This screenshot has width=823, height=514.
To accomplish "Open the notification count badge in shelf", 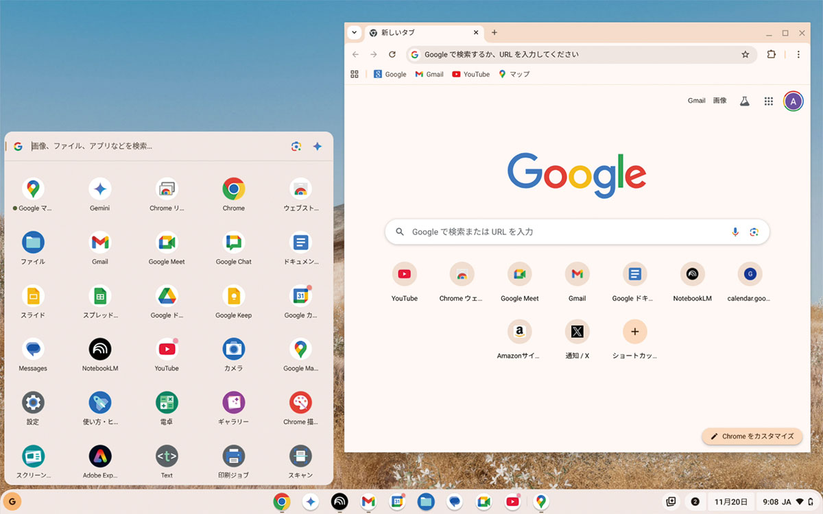I will pos(695,502).
